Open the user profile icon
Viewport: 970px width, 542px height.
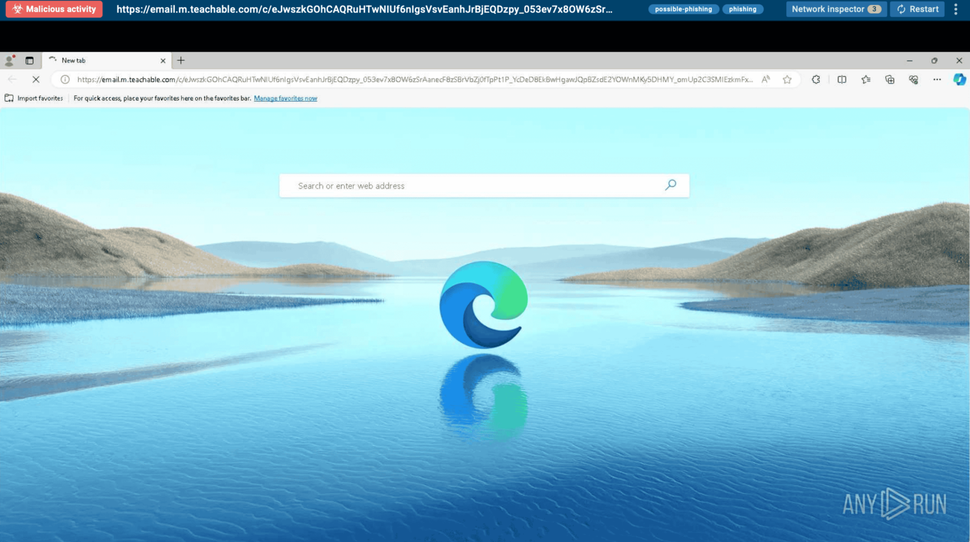pos(9,61)
